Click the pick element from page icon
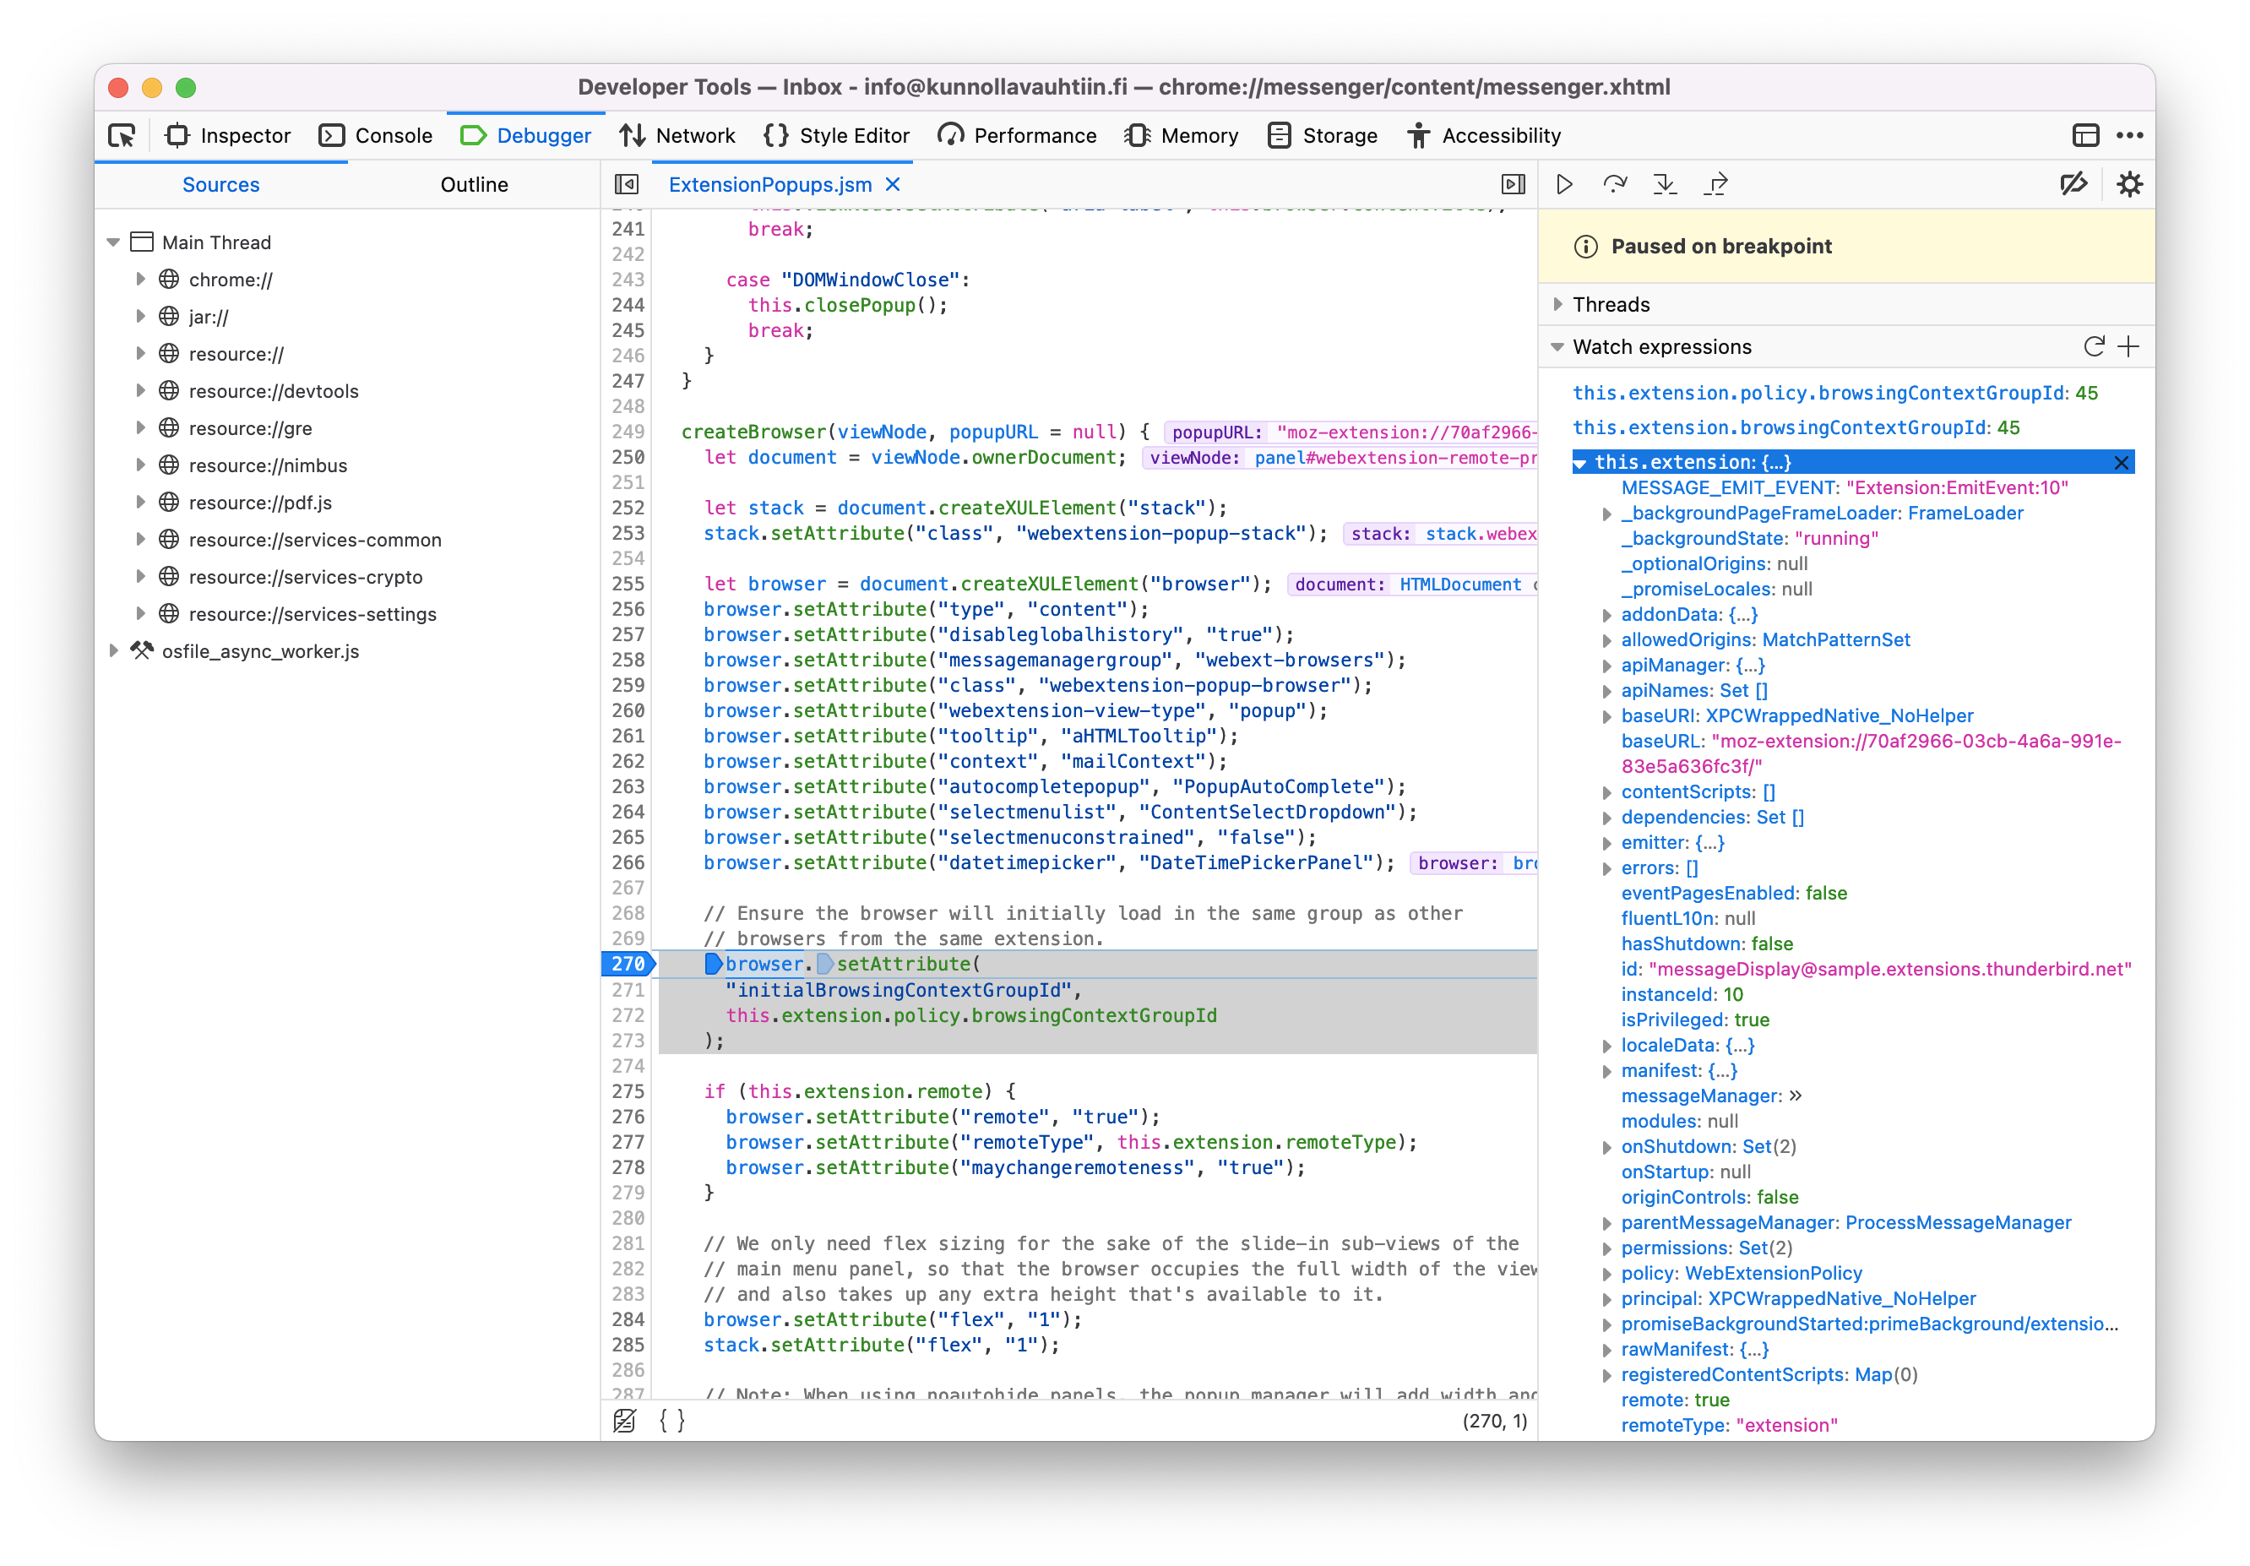This screenshot has width=2250, height=1566. (x=122, y=135)
